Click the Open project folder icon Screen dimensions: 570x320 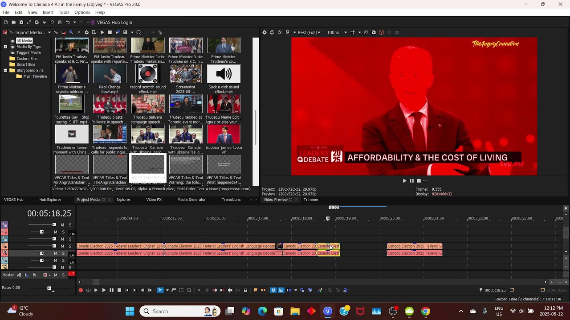pos(13,22)
